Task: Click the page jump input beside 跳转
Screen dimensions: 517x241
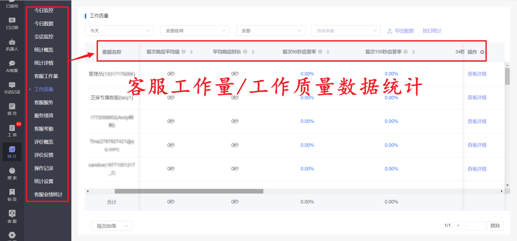Action: tap(475, 226)
